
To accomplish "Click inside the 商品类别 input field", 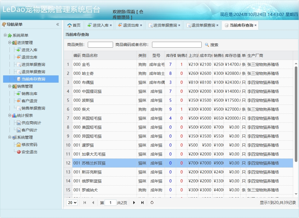I will point(100,44).
